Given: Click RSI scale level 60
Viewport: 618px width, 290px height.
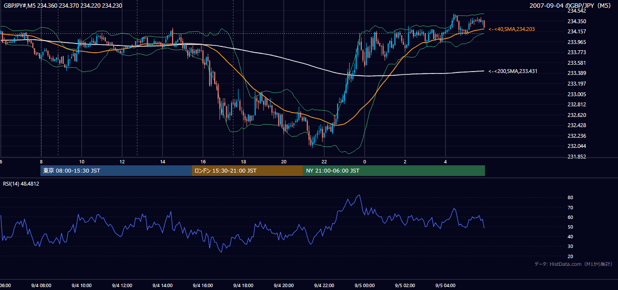Looking at the screenshot, I should click(x=571, y=217).
